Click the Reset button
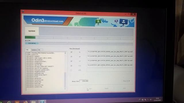 106,88
